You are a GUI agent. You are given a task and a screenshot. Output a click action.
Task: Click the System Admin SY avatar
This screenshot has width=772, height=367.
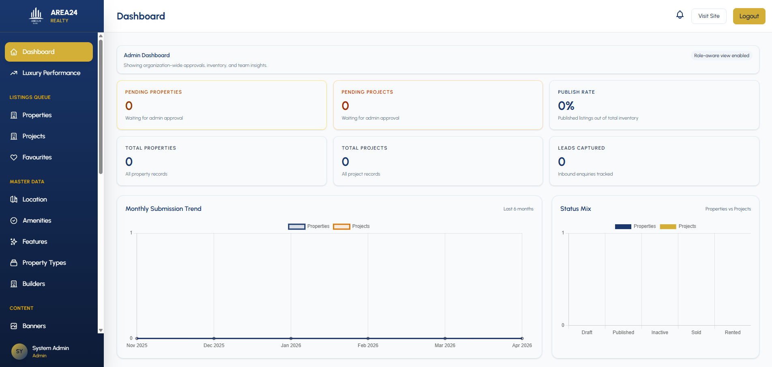tap(19, 352)
